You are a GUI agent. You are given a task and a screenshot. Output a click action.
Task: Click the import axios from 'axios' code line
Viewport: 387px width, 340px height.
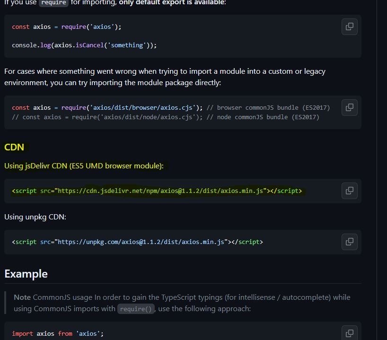click(x=58, y=334)
